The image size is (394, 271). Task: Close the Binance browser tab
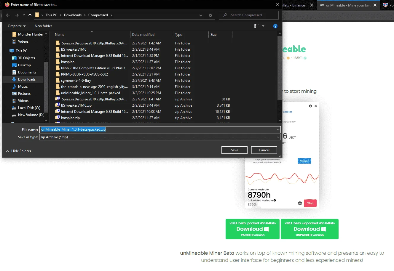click(312, 5)
